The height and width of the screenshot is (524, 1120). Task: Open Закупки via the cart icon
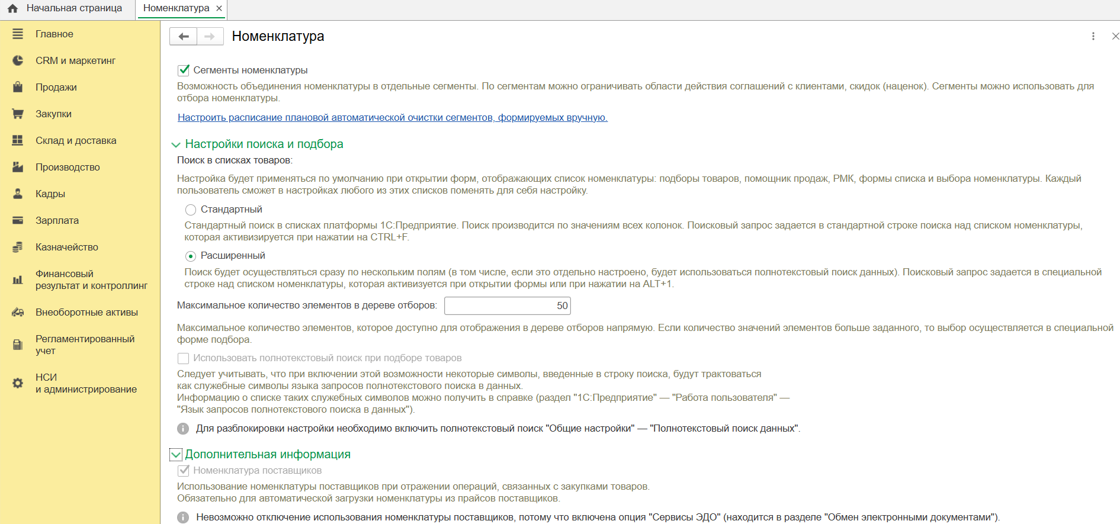(x=18, y=114)
